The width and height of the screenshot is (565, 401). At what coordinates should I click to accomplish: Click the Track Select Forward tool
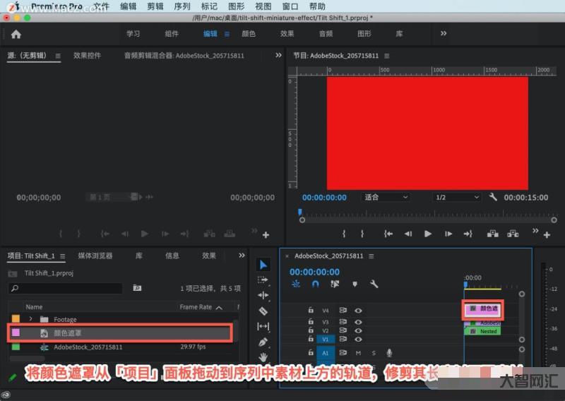click(263, 280)
